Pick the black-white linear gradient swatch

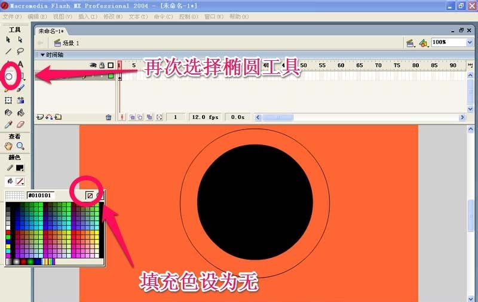coord(8,261)
